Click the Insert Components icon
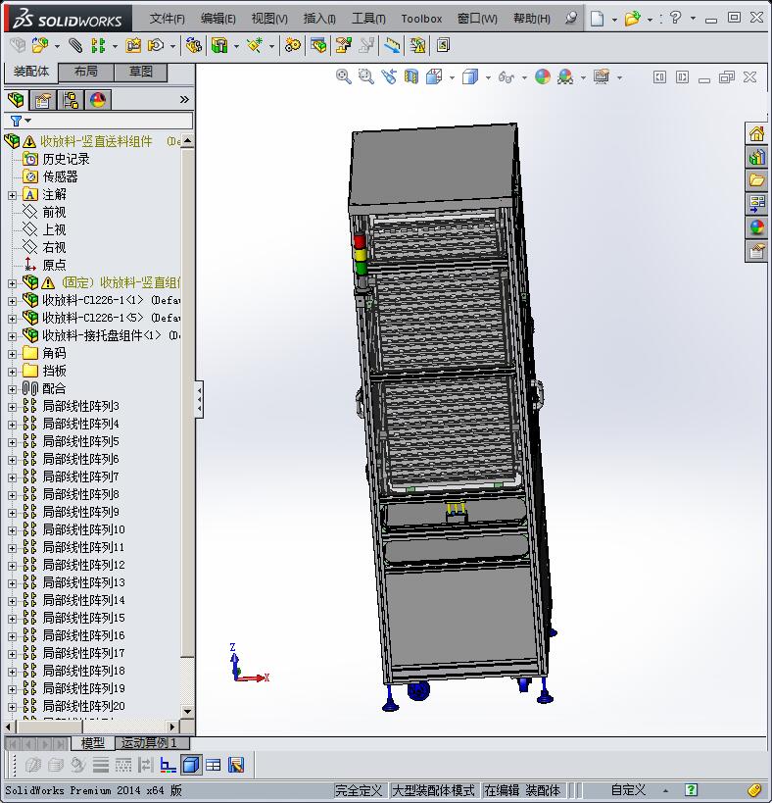The image size is (772, 803). click(x=39, y=45)
